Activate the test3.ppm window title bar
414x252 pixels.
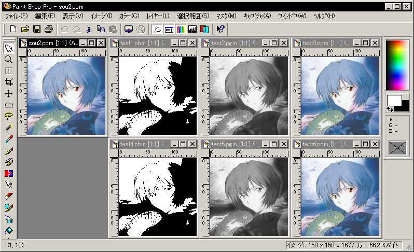(x=336, y=43)
